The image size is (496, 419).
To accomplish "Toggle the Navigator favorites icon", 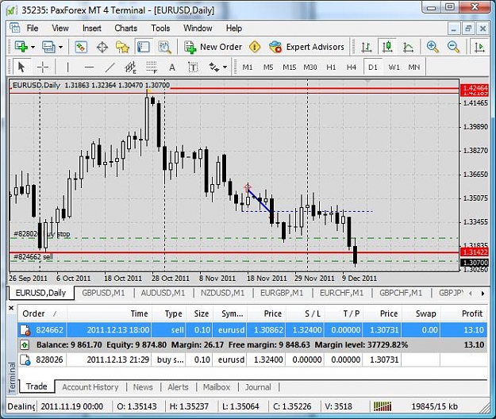I will coord(122,47).
